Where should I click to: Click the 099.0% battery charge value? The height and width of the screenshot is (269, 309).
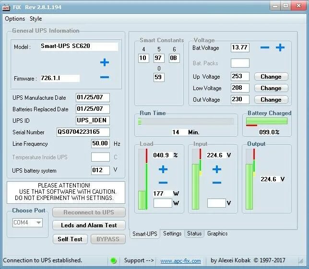tap(269, 132)
